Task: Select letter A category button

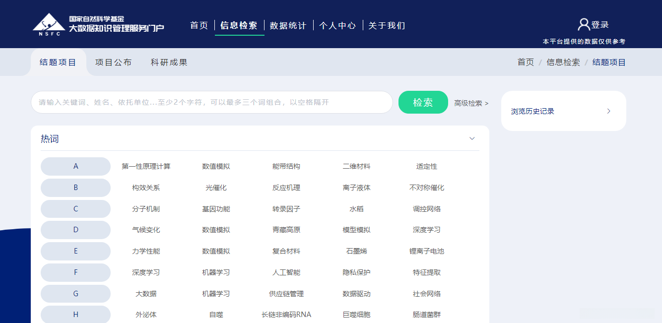Action: 75,166
